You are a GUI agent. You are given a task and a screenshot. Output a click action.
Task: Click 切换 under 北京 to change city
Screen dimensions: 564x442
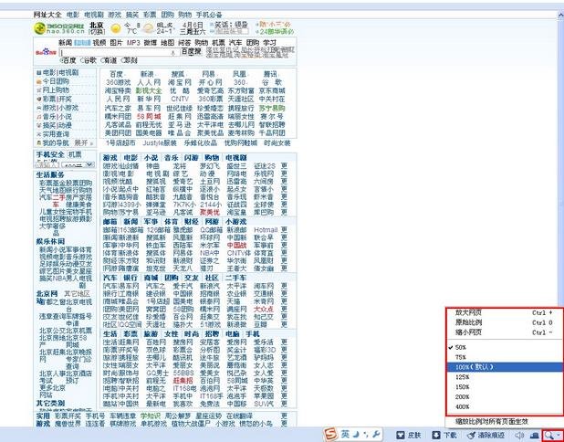[x=97, y=32]
